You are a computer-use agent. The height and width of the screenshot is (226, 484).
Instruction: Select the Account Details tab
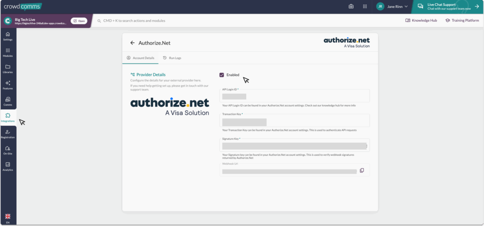pyautogui.click(x=140, y=58)
